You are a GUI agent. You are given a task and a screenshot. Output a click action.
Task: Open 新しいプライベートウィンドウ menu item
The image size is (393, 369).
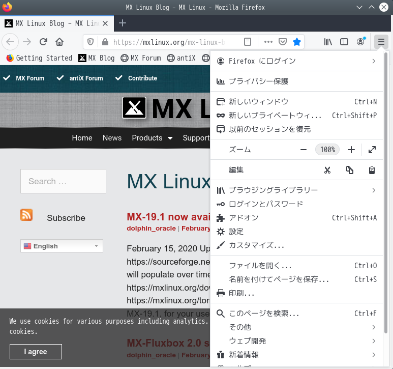tap(296, 116)
